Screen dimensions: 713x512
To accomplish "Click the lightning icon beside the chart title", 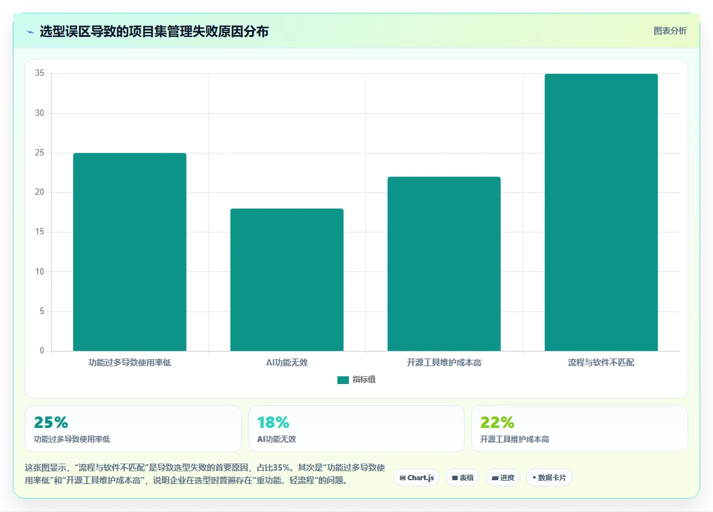I will (x=31, y=32).
